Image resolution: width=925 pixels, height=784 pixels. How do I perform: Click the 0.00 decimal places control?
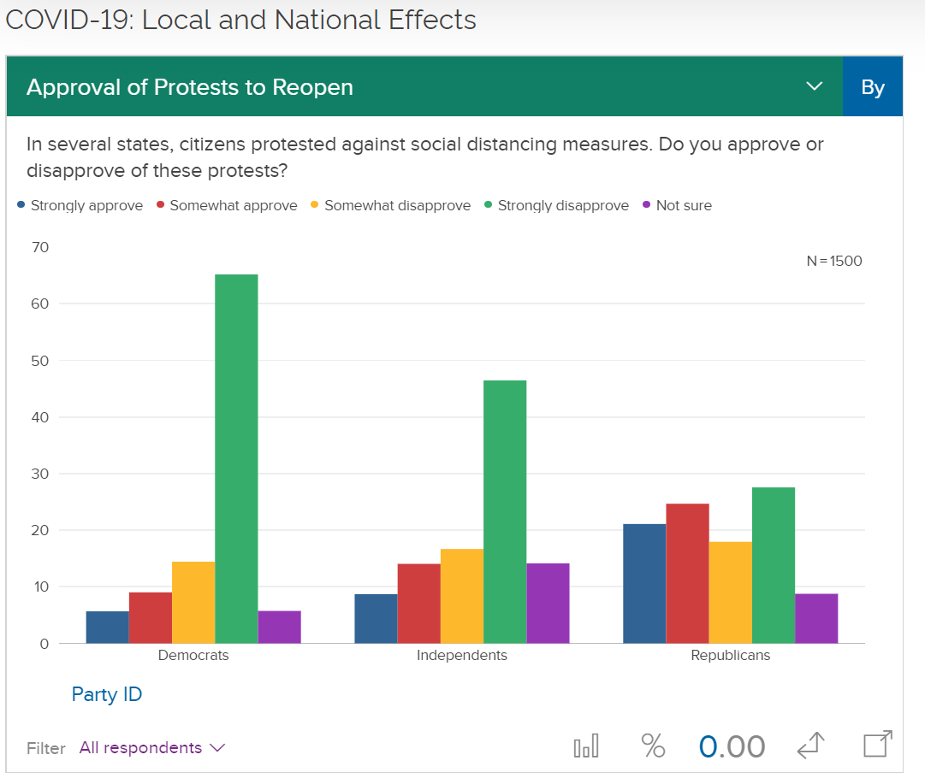point(732,746)
